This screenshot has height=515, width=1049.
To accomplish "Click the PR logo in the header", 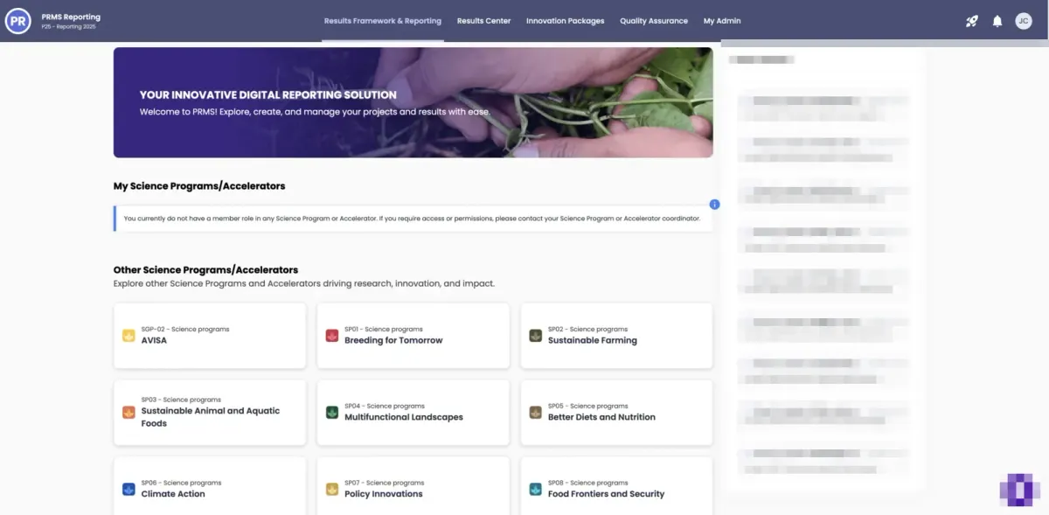I will click(x=18, y=21).
